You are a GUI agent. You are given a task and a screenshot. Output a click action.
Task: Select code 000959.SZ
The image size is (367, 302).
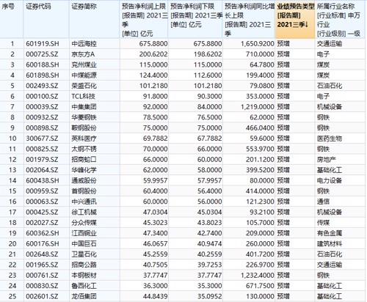tap(42, 191)
